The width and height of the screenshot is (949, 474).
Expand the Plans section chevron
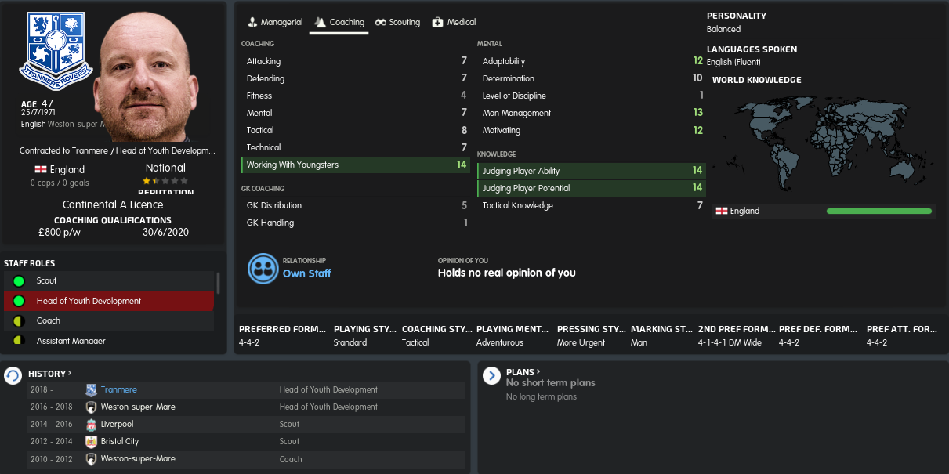coord(538,372)
